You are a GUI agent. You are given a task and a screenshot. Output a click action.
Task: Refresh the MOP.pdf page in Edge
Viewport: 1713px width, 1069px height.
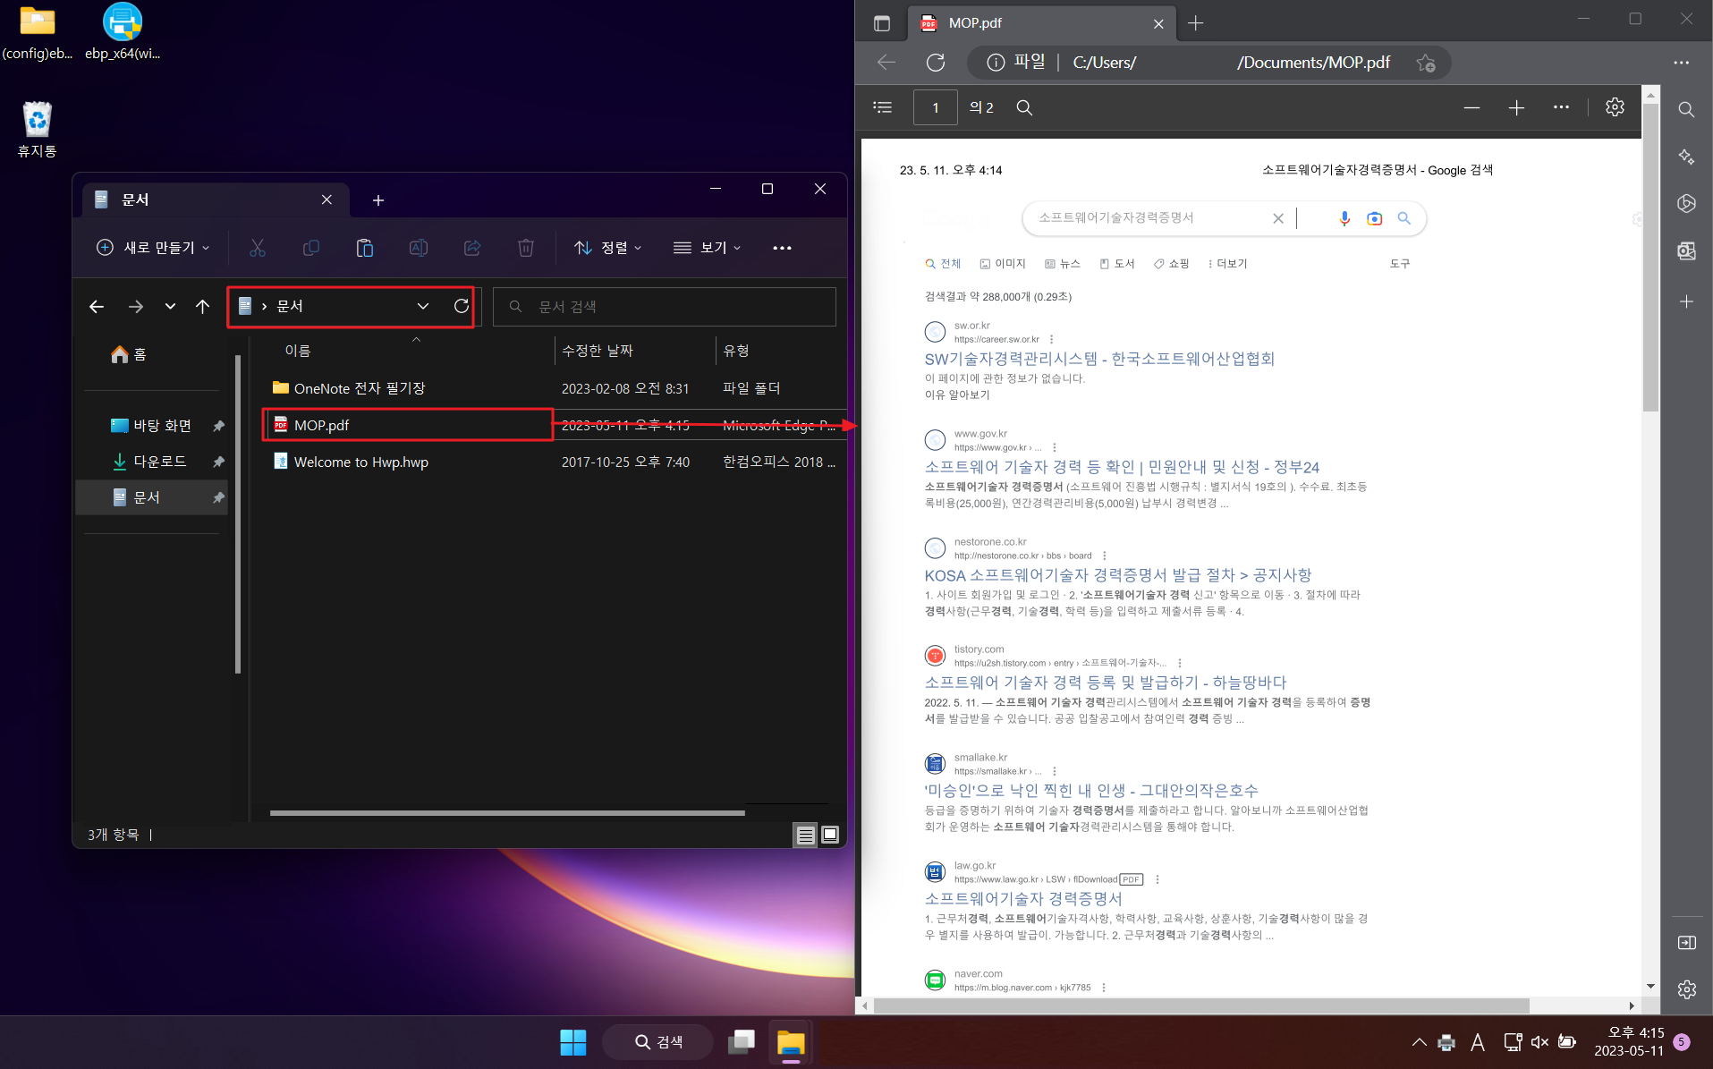pos(936,63)
